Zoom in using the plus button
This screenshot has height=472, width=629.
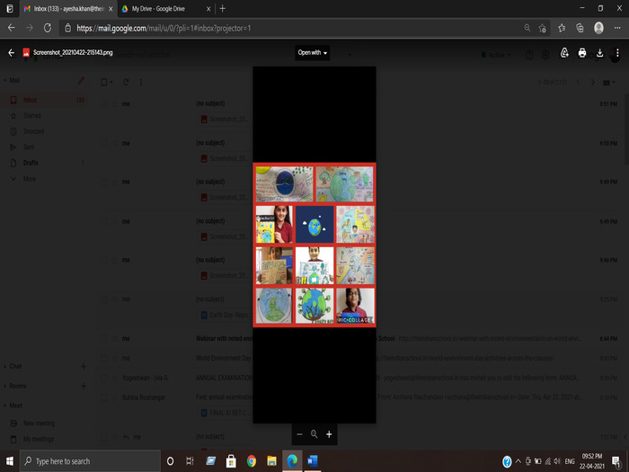[329, 434]
